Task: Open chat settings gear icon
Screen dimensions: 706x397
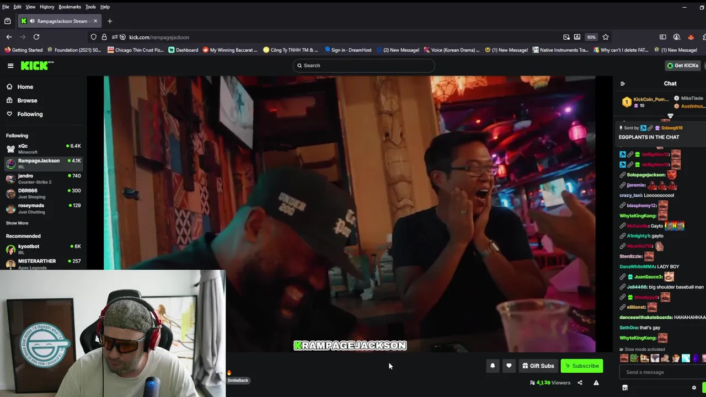Action: (694, 388)
